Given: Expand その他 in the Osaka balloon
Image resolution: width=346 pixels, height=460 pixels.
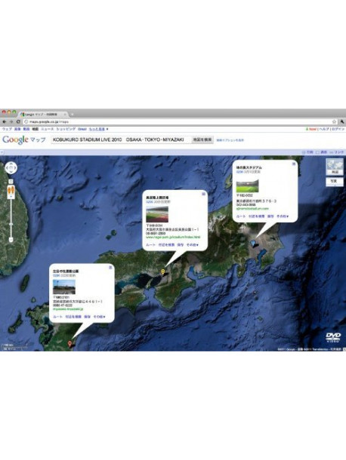Looking at the screenshot, I should click(x=192, y=244).
